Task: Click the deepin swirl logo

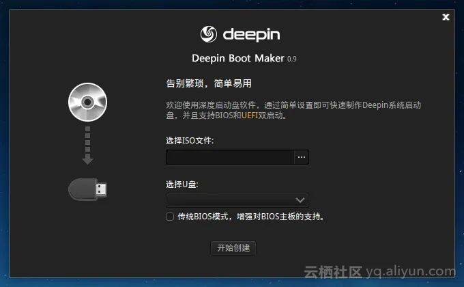Action: click(x=209, y=34)
